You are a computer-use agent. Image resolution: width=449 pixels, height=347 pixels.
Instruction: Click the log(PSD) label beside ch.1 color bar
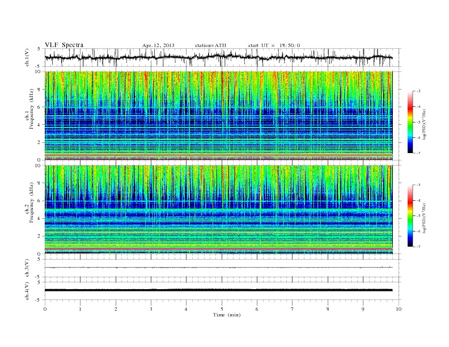point(425,124)
